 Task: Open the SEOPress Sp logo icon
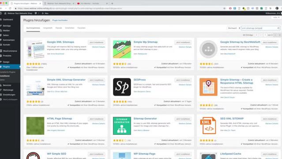pyautogui.click(x=122, y=87)
